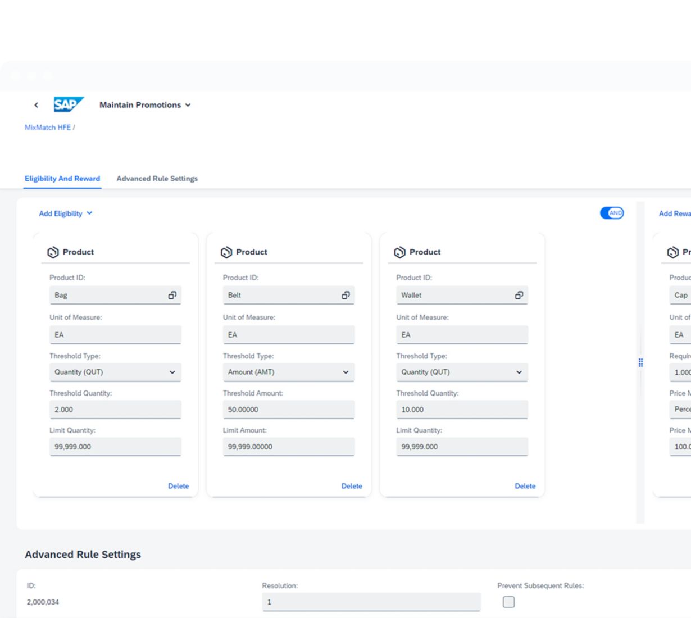Viewport: 691px width, 618px height.
Task: Select the Eligibility And Reward tab
Action: [x=62, y=179]
